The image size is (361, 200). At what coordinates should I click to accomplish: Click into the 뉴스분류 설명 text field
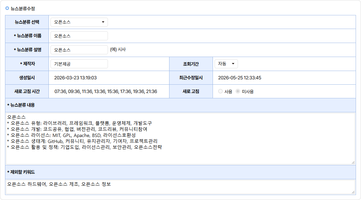79,50
